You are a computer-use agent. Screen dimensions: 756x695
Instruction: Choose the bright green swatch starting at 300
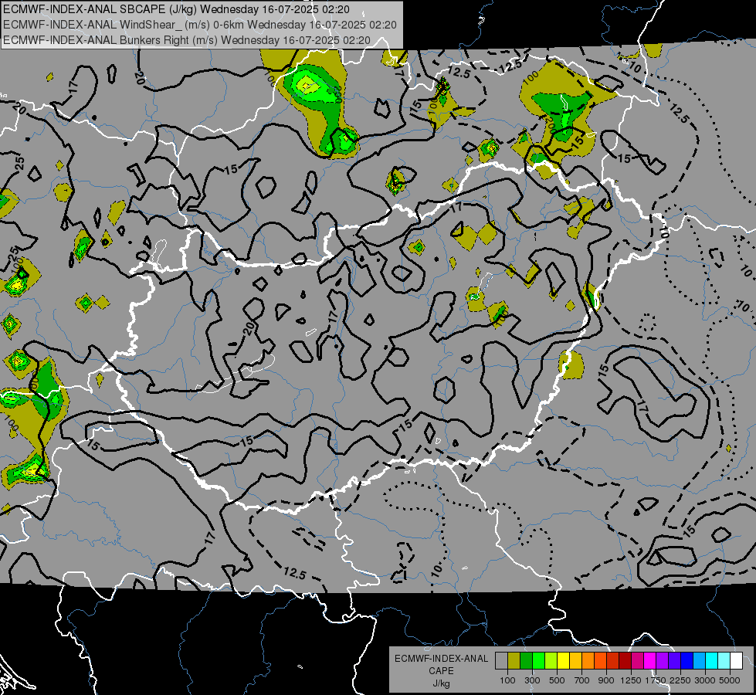click(538, 660)
